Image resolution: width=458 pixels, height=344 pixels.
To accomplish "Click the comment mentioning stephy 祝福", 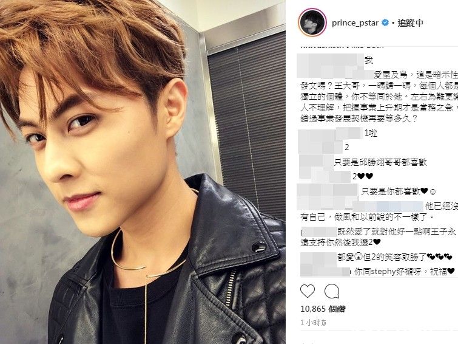I will point(404,272).
